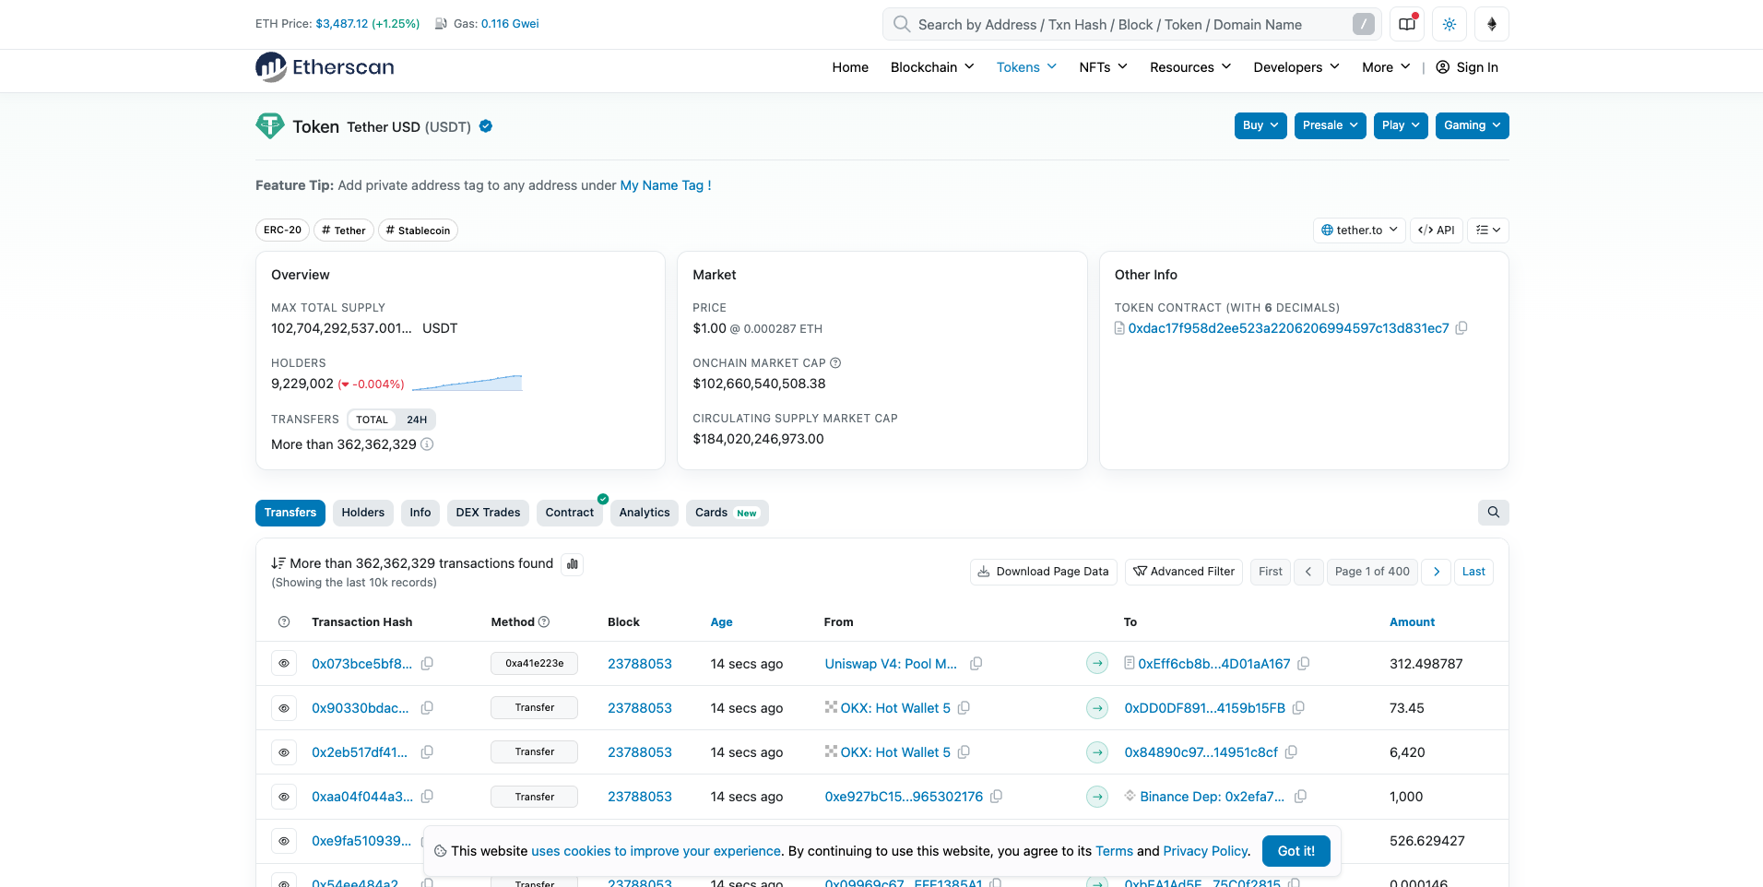Go to the next transfers page arrow

[x=1437, y=572]
